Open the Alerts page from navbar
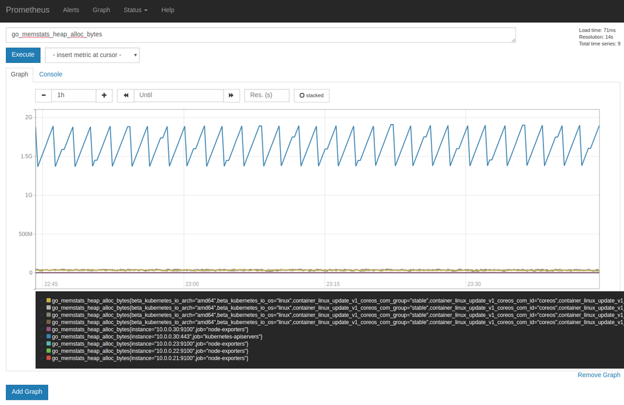624x405 pixels. pyautogui.click(x=71, y=10)
